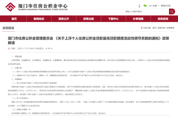The width and height of the screenshot is (178, 116).
Task: Click subheading (二)多子女家庭定义
Action: [21, 98]
